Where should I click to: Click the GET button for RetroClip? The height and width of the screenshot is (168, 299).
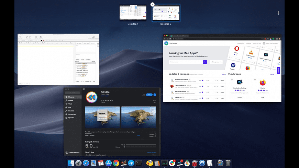pyautogui.click(x=149, y=95)
